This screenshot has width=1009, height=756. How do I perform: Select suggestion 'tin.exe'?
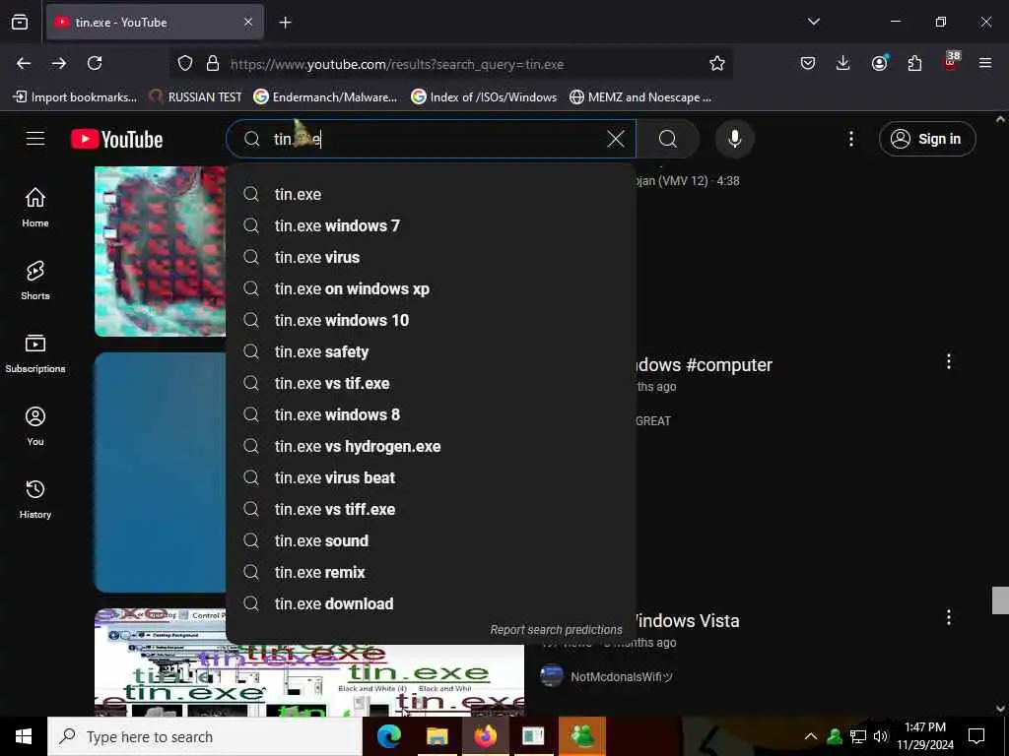(x=431, y=194)
